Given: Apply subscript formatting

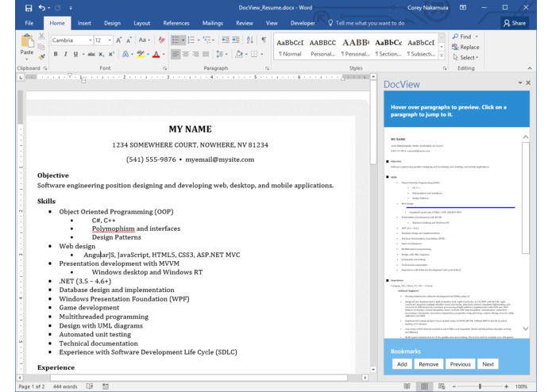Looking at the screenshot, I should 102,54.
